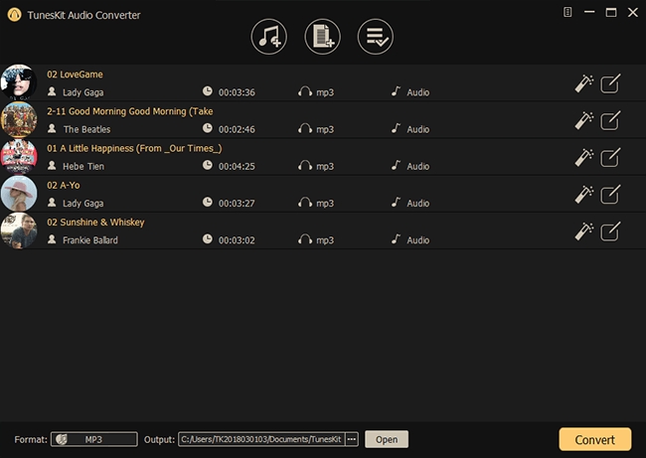The width and height of the screenshot is (646, 458).
Task: Click the Frankie Ballard album thumbnail
Action: 18,230
